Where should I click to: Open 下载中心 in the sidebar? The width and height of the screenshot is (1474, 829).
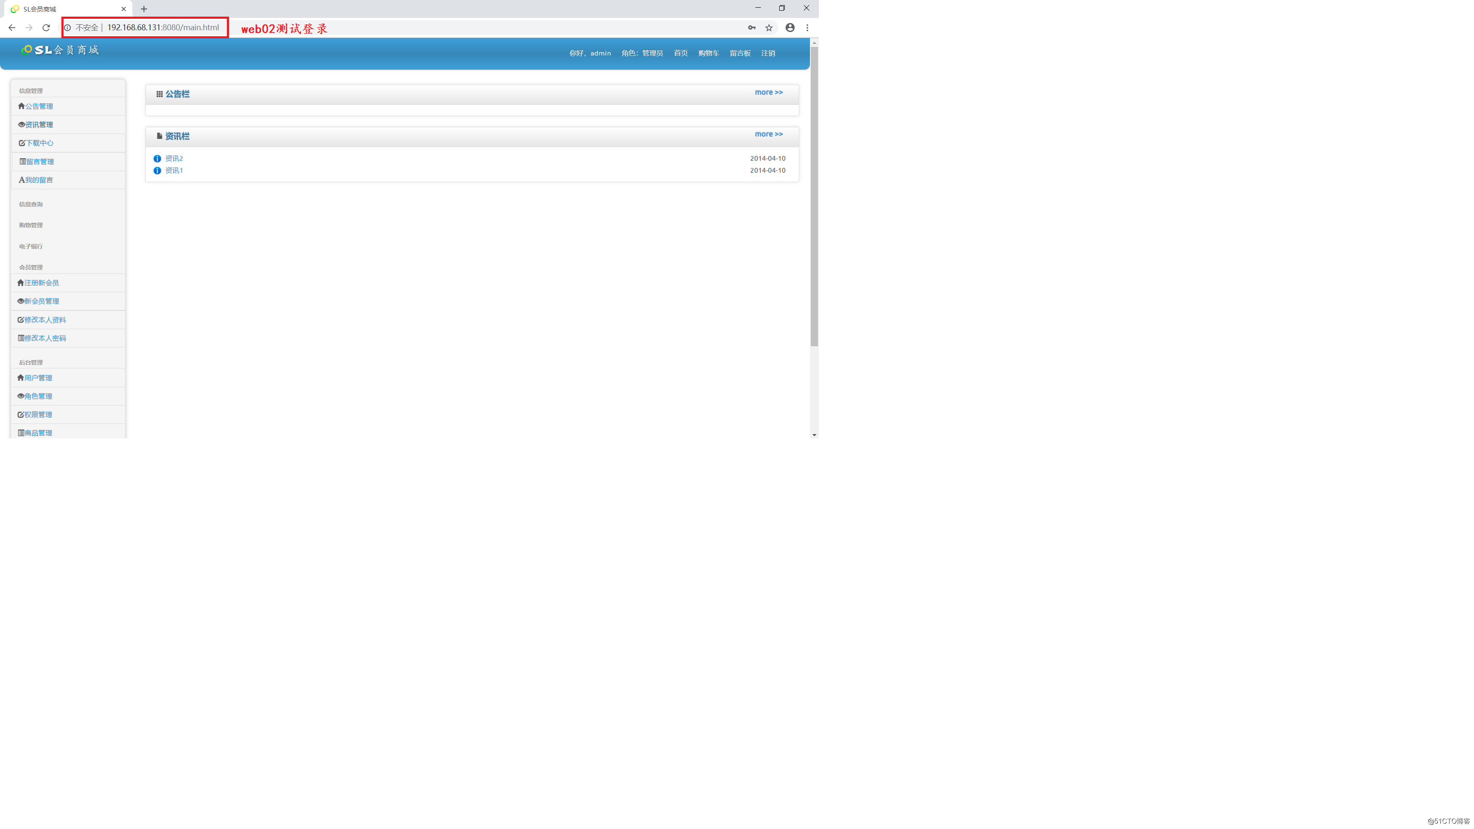[x=68, y=143]
